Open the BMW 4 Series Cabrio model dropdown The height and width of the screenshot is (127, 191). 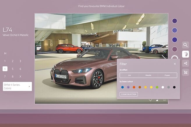click(17, 86)
